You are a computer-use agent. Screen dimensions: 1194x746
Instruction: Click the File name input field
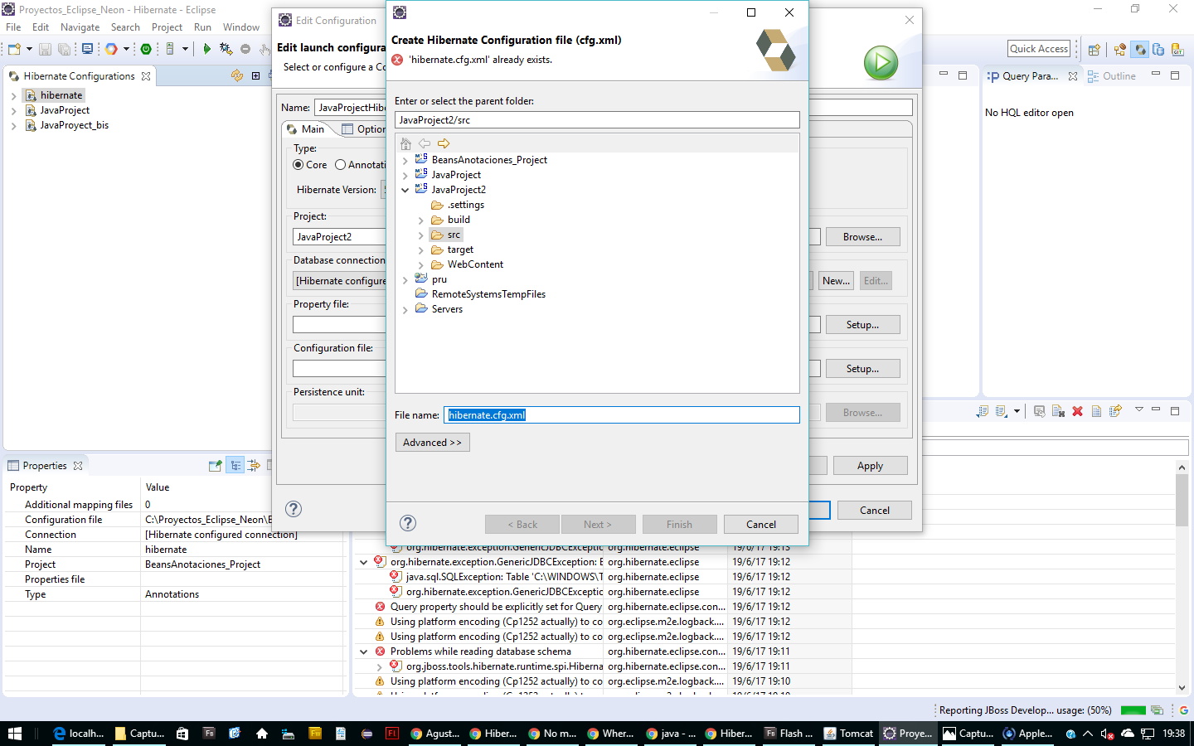click(622, 414)
